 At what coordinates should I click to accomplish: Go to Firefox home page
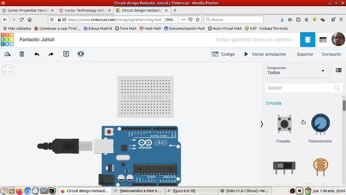(30, 20)
